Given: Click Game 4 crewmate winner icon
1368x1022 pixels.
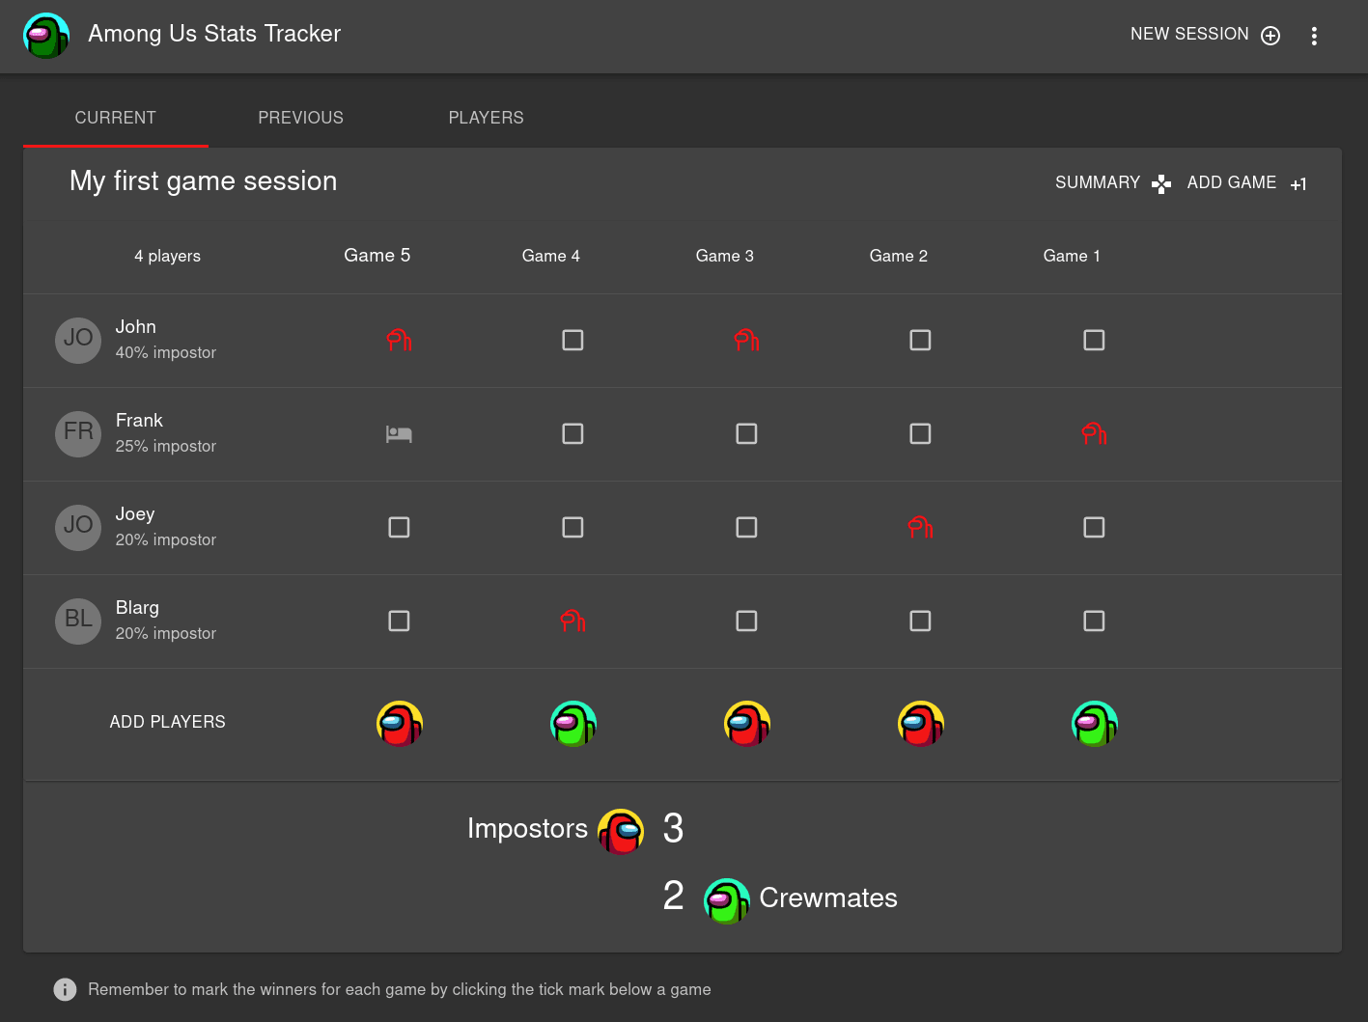Looking at the screenshot, I should pyautogui.click(x=573, y=724).
